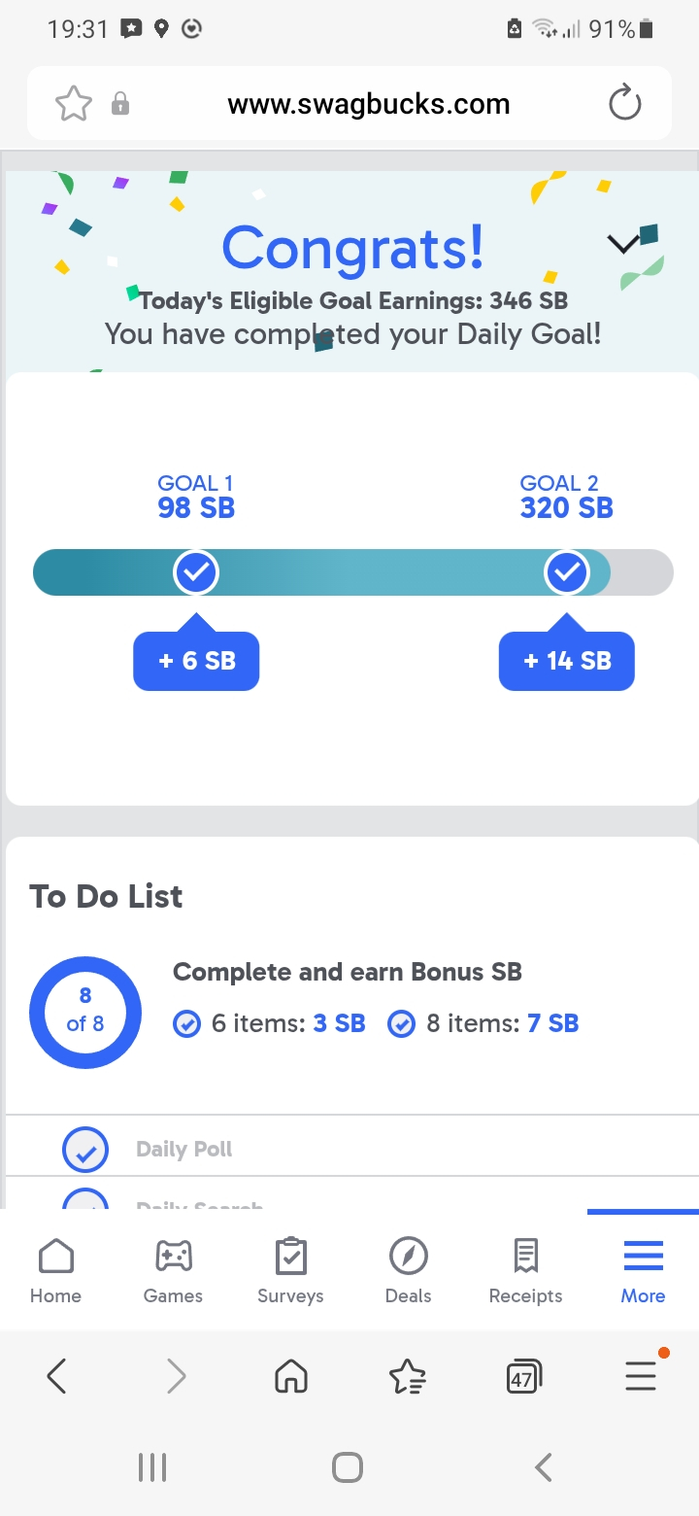The width and height of the screenshot is (699, 1516).
Task: Open the Games tab
Action: click(x=173, y=1270)
